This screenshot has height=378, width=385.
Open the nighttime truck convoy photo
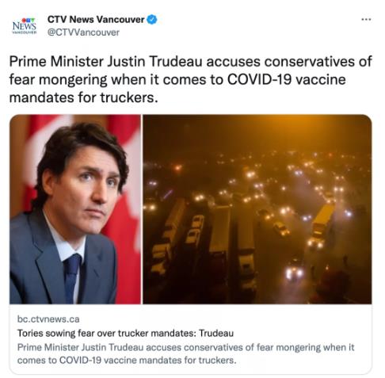point(257,209)
